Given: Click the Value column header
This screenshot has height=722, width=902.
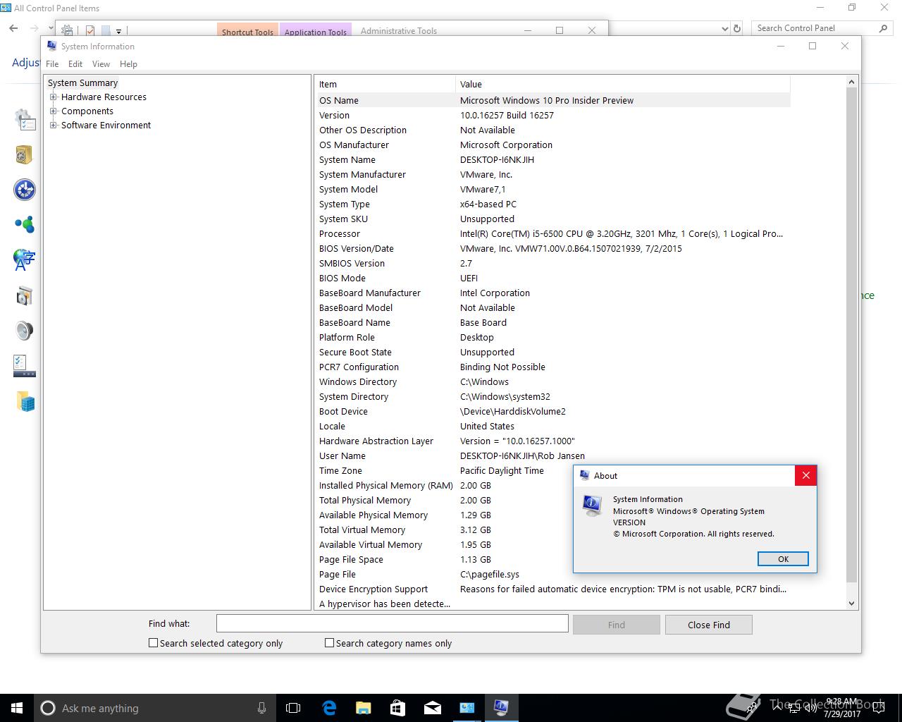Looking at the screenshot, I should 623,84.
